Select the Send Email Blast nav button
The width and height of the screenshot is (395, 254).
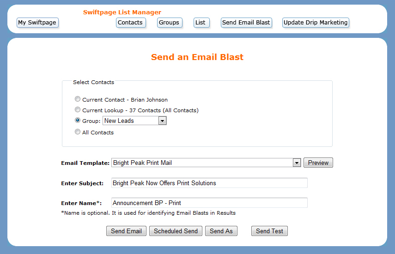[246, 23]
